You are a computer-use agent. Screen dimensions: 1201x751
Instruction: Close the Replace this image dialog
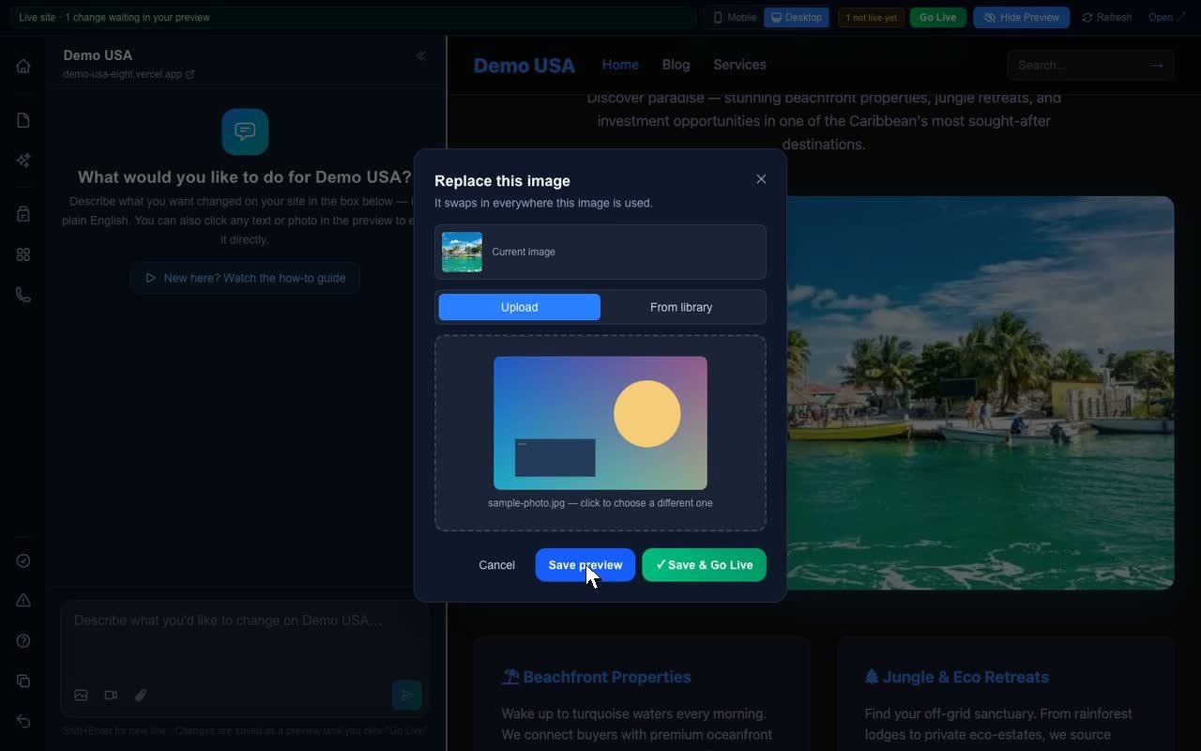click(761, 179)
